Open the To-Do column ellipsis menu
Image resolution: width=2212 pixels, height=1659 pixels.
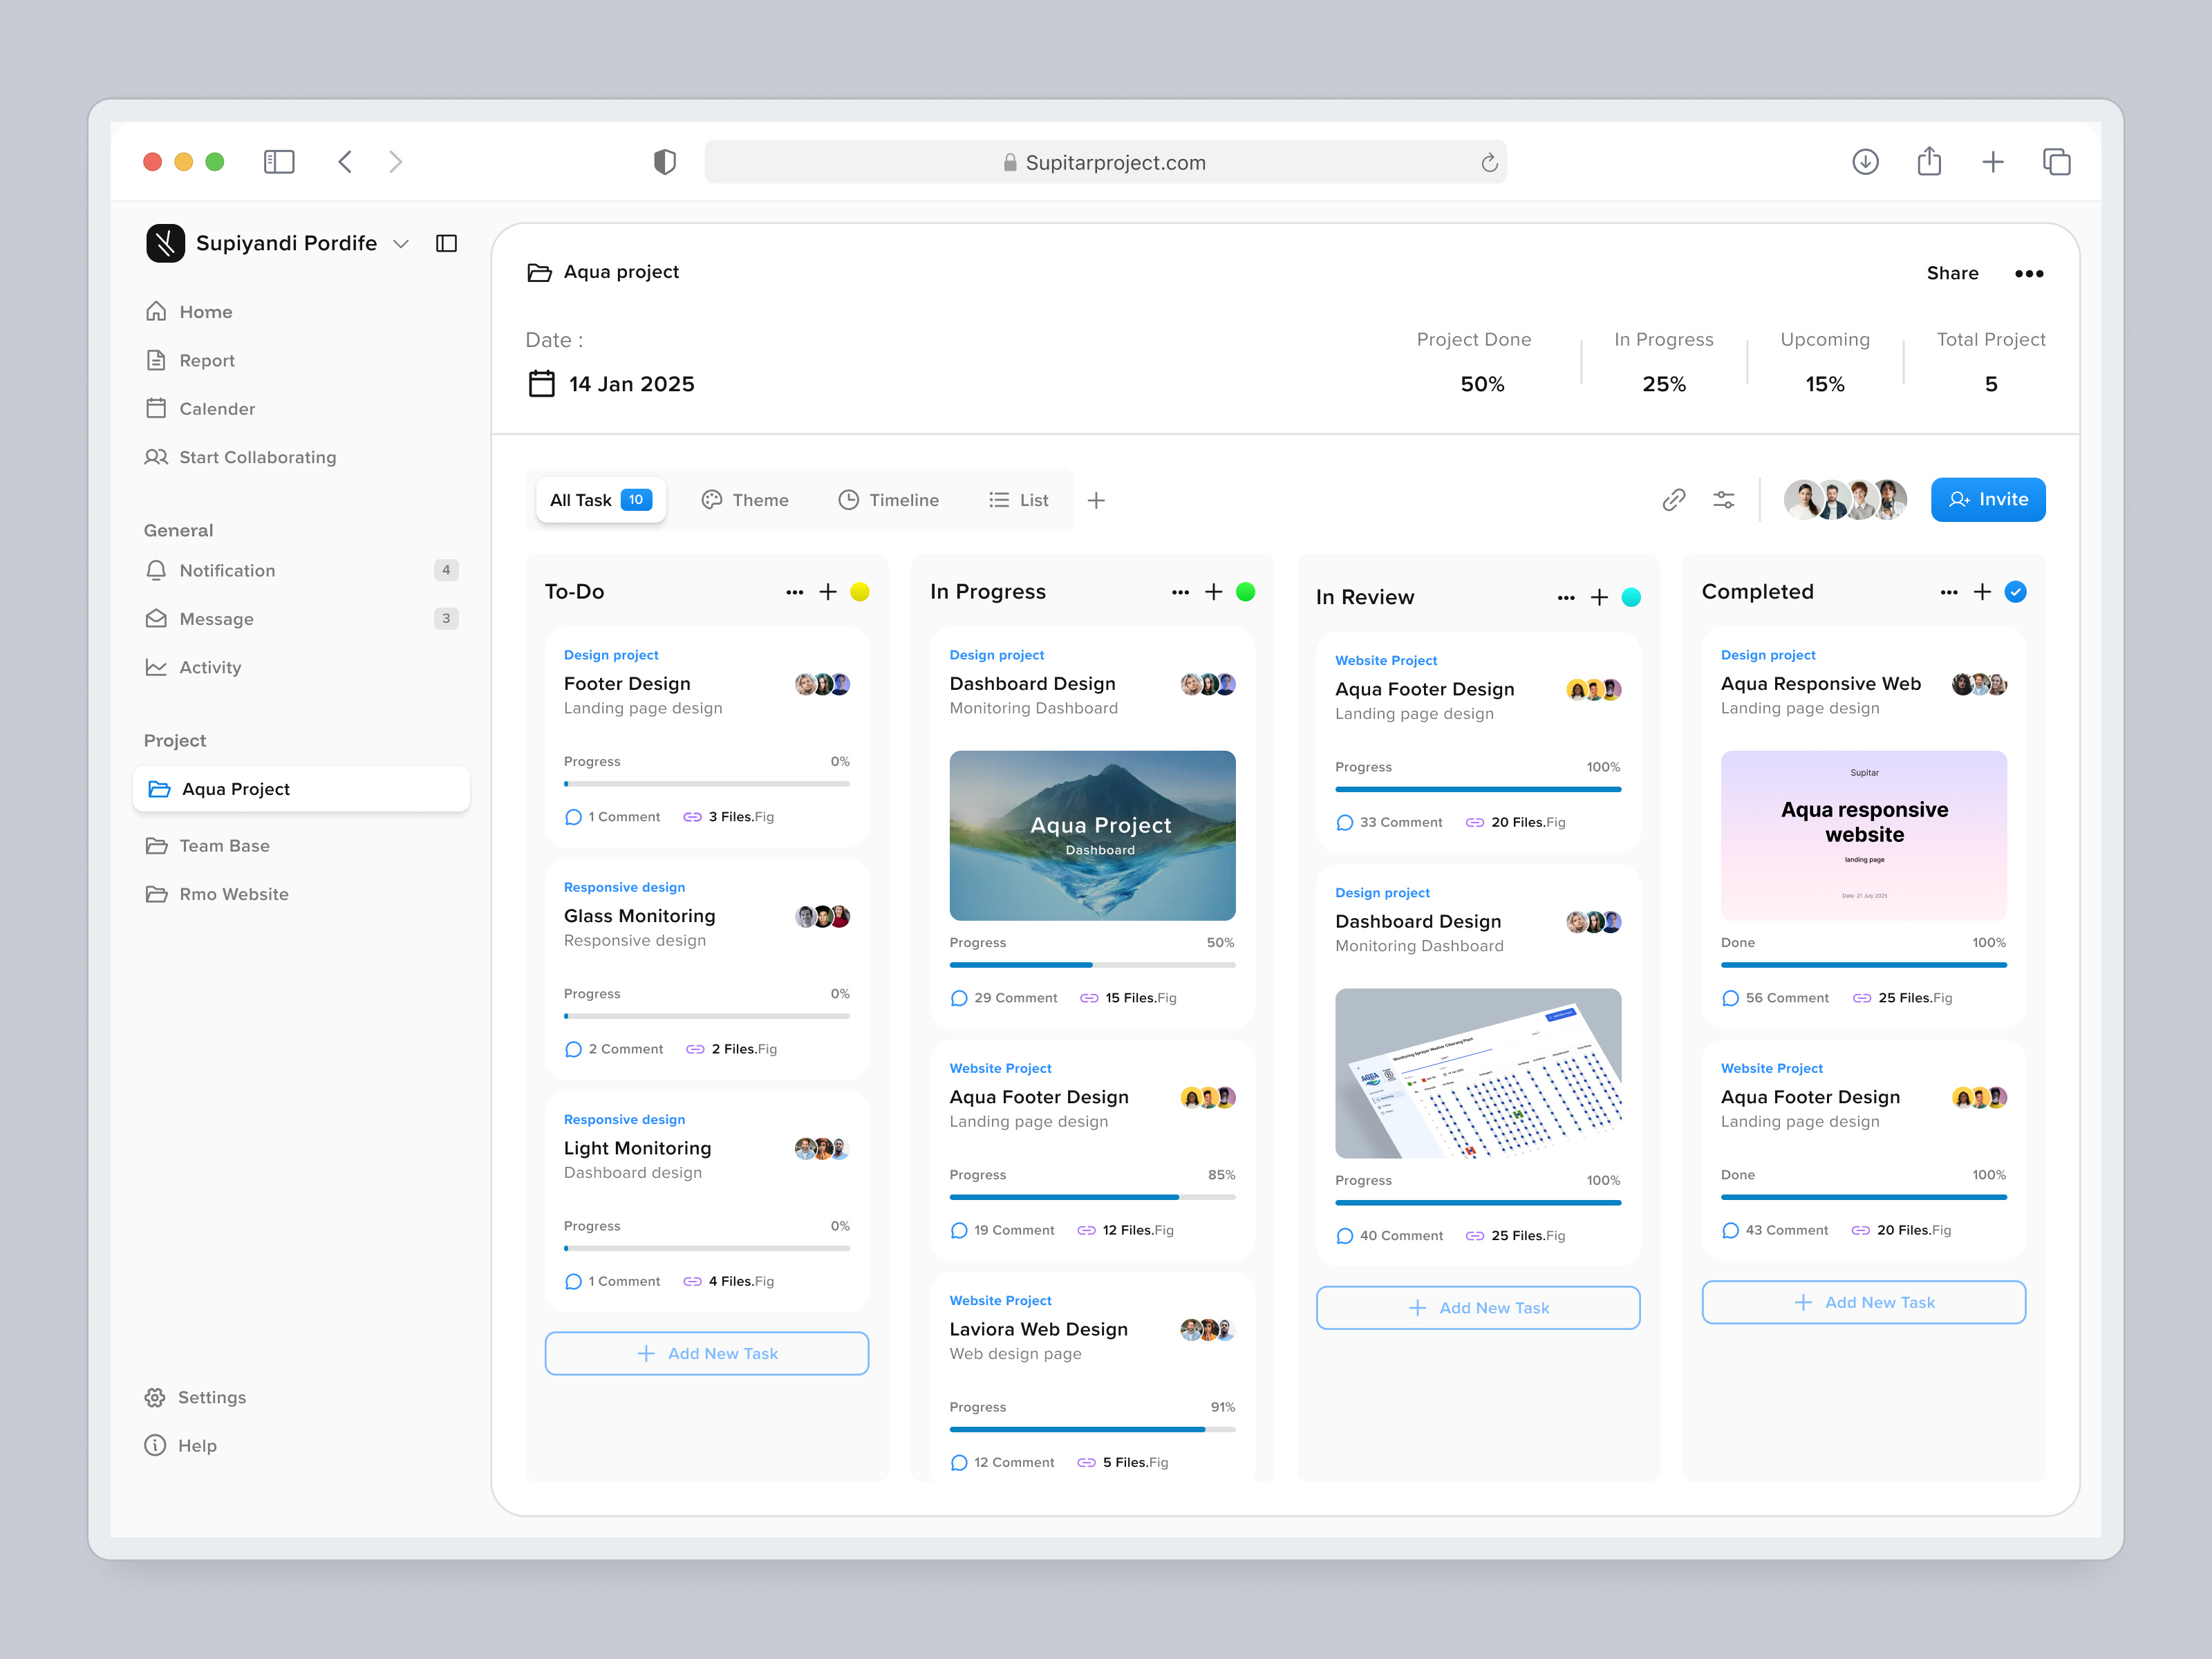[x=794, y=592]
